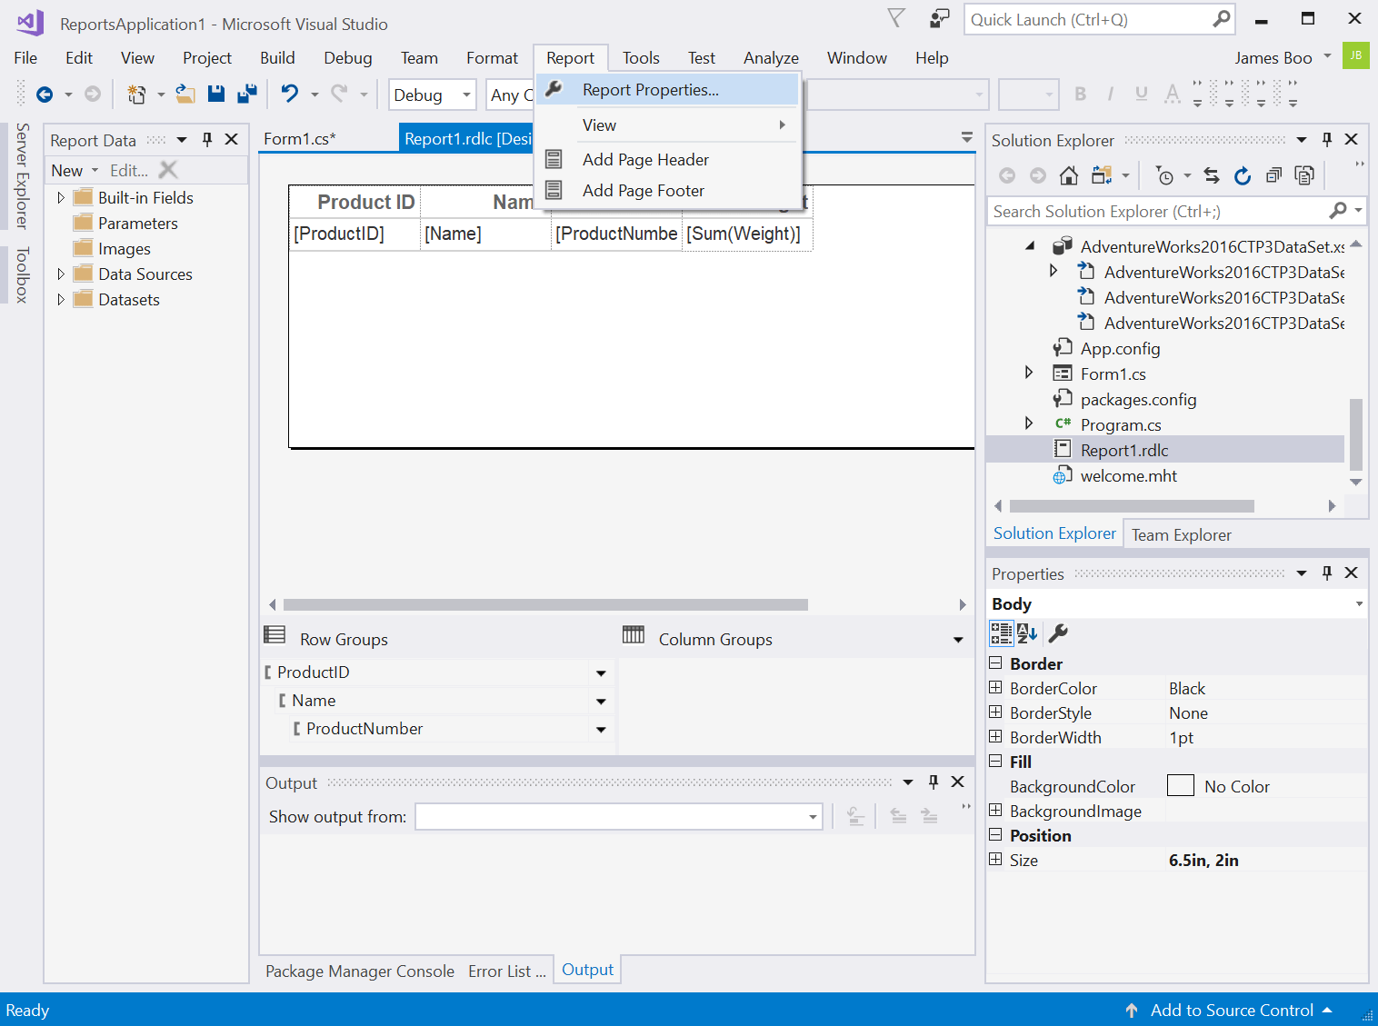Click the Property Pages wrench icon
The height and width of the screenshot is (1026, 1378).
pyautogui.click(x=1058, y=633)
